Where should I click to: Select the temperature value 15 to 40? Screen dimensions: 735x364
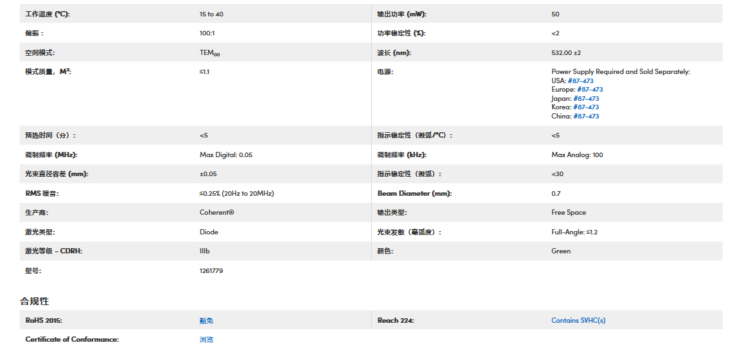211,14
